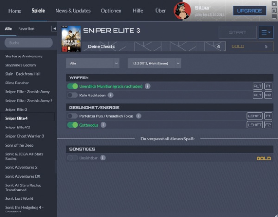Click the LSHIFT hotkey of Perfekter Puls
This screenshot has width=278, height=217.
(x=255, y=116)
